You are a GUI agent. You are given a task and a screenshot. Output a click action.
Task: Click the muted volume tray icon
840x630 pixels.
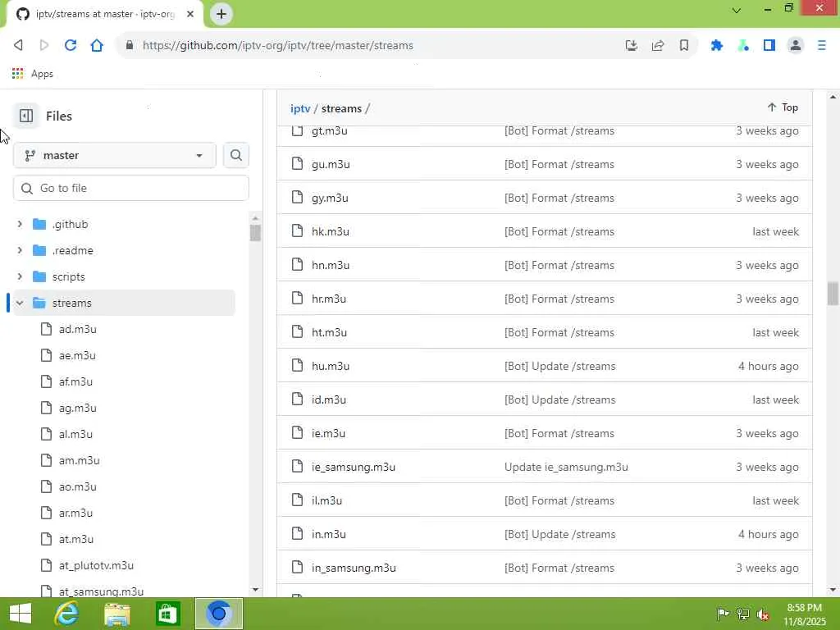(x=763, y=614)
